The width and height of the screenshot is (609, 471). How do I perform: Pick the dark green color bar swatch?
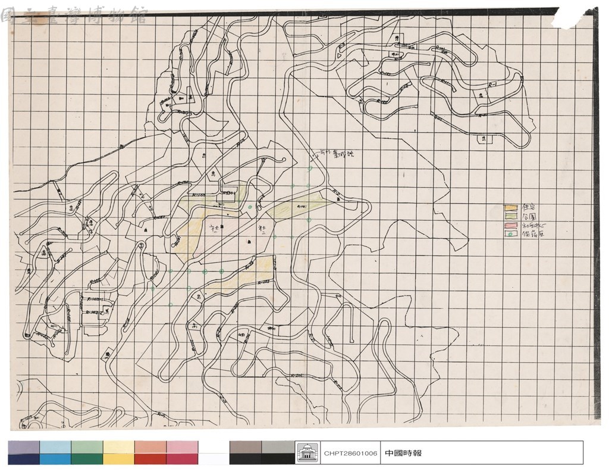(x=87, y=459)
